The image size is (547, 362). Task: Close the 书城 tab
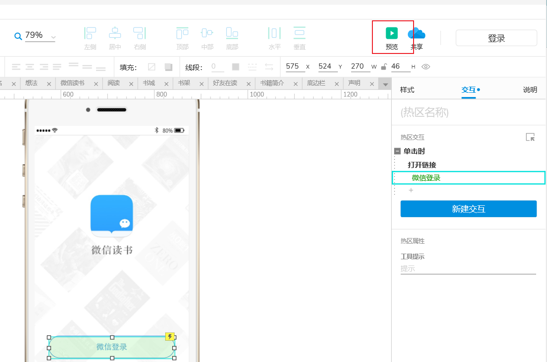[x=167, y=84]
